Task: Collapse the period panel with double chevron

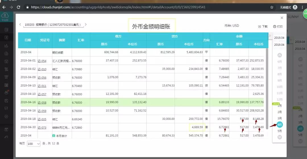Action: [270, 35]
